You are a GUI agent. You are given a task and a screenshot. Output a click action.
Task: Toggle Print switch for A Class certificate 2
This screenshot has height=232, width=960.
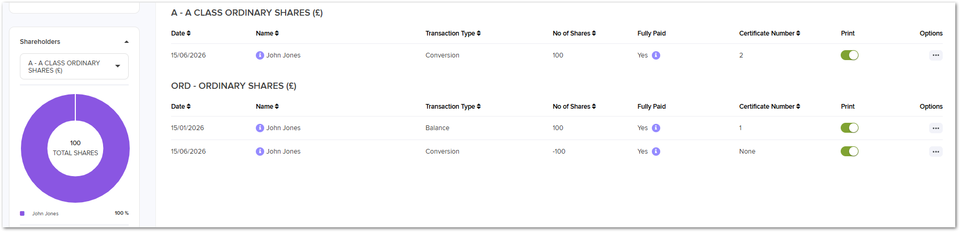coord(850,55)
